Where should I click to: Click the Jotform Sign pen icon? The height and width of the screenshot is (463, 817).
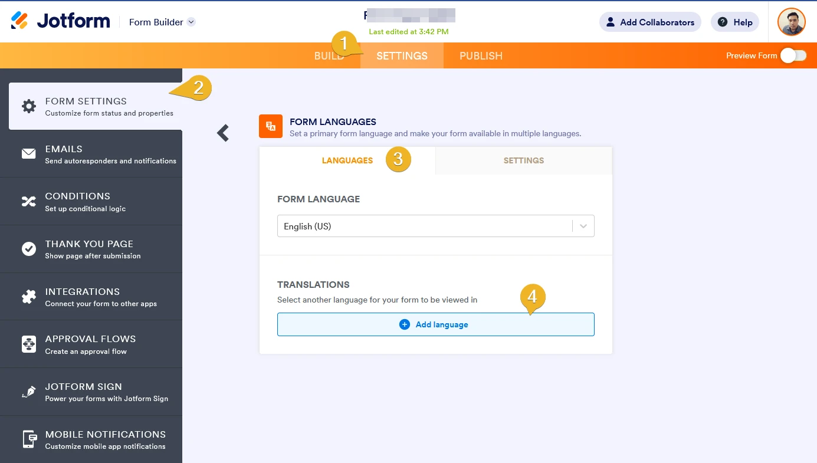pyautogui.click(x=28, y=391)
